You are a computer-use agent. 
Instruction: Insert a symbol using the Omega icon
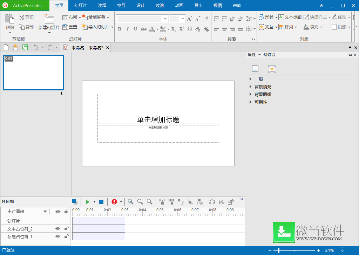point(190,29)
